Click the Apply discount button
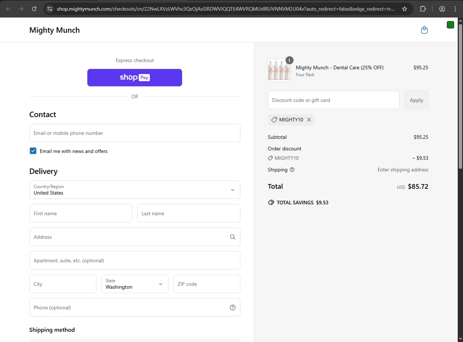This screenshot has height=342, width=463. coord(416,100)
